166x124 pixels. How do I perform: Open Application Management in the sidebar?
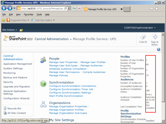point(18,64)
